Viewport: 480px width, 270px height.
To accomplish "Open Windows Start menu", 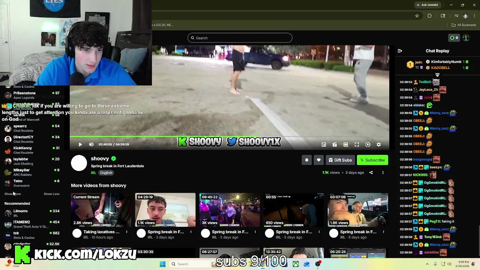I will [162, 264].
